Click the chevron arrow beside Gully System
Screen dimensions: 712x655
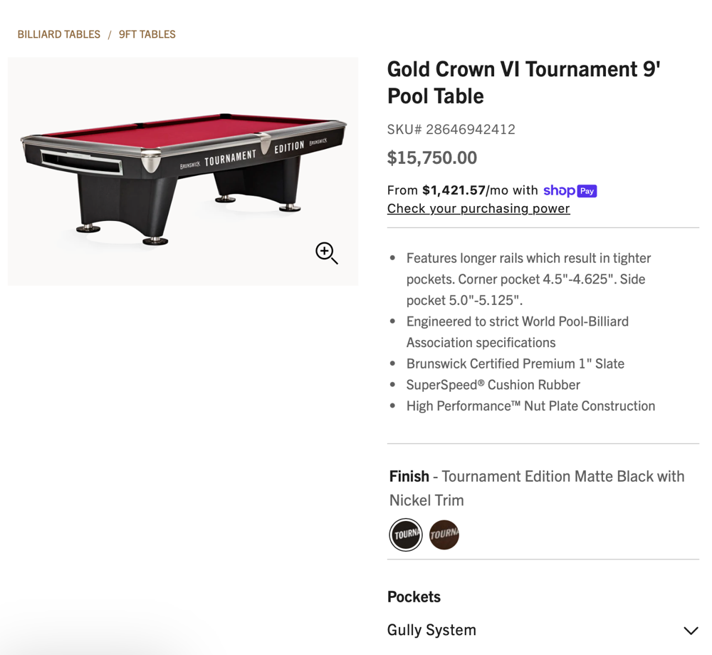690,631
